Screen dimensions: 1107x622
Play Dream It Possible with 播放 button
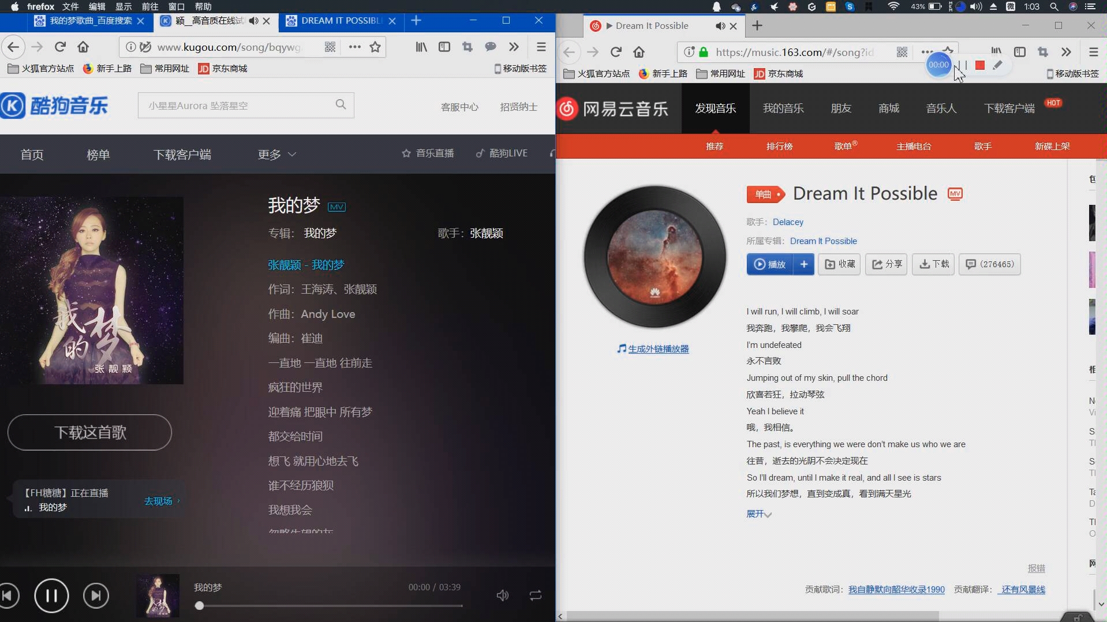click(769, 264)
